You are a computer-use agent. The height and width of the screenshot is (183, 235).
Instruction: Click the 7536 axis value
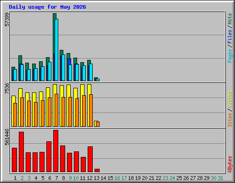click(7, 88)
